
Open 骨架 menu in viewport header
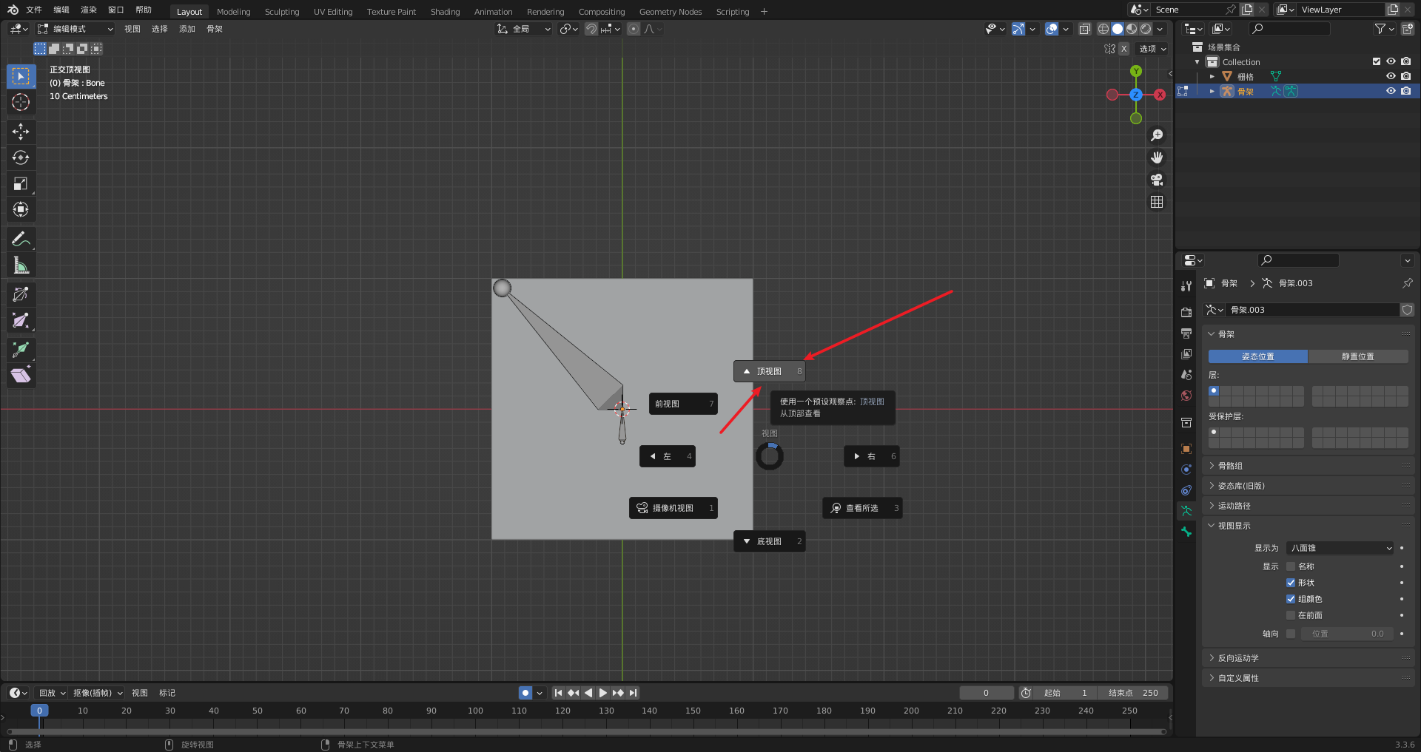point(215,29)
